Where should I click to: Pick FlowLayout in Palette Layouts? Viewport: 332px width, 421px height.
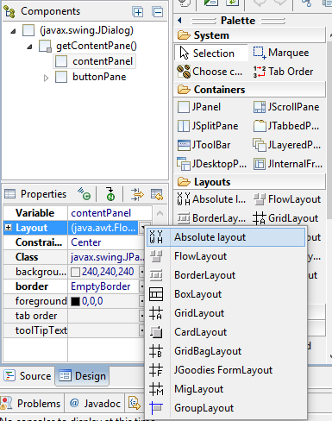287,199
